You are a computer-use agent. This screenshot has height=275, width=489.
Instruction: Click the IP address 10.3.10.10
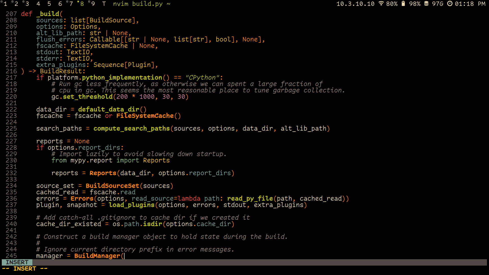355,4
